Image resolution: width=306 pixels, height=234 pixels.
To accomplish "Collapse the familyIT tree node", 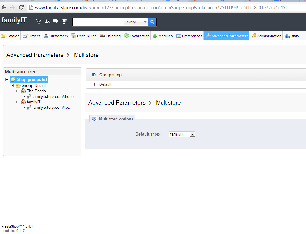I will pos(18,102).
